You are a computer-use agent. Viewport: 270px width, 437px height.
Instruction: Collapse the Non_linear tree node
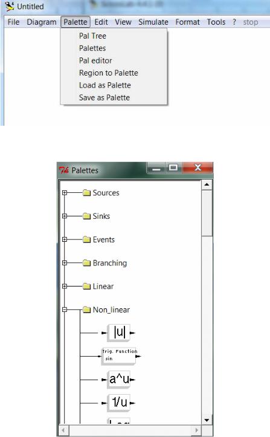pos(65,309)
